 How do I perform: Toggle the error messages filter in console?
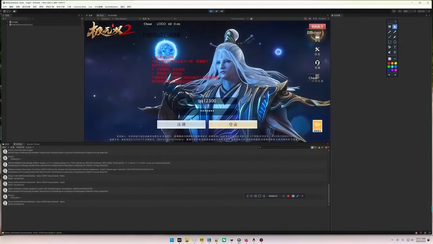pyautogui.click(x=327, y=147)
